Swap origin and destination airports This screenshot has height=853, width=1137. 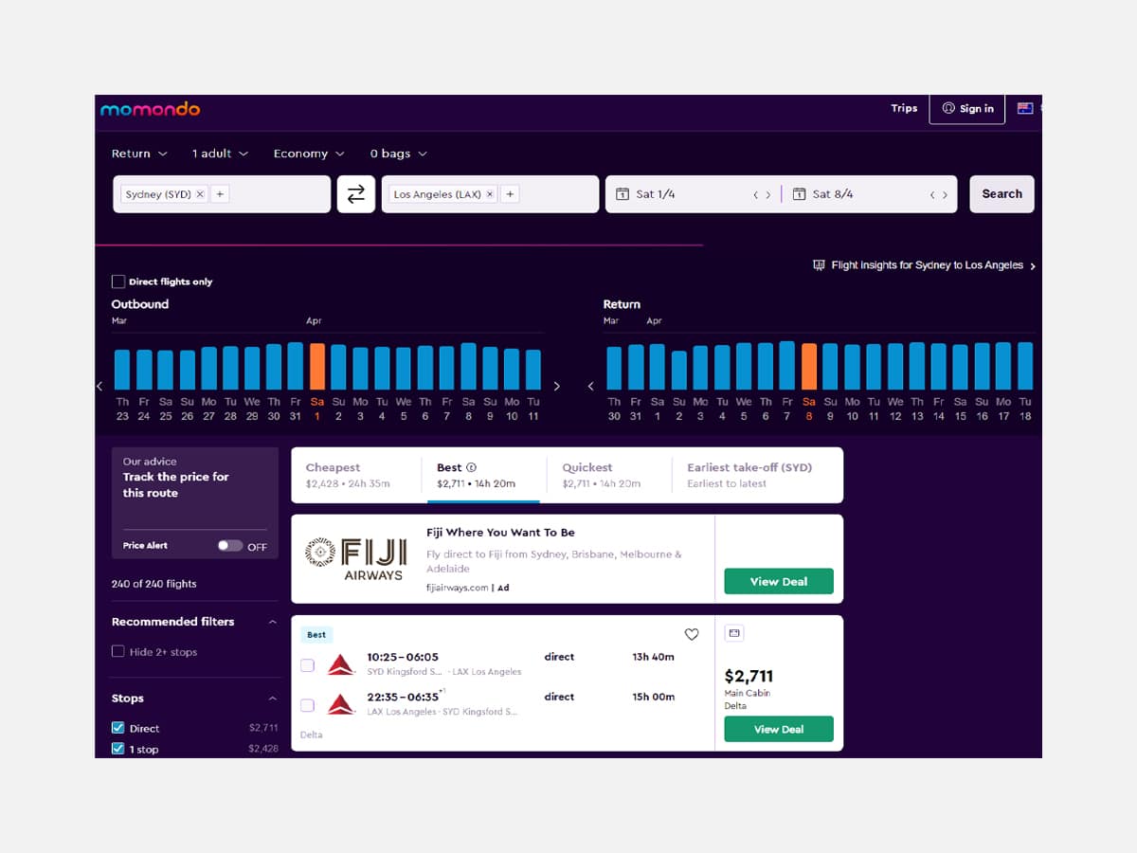coord(356,194)
